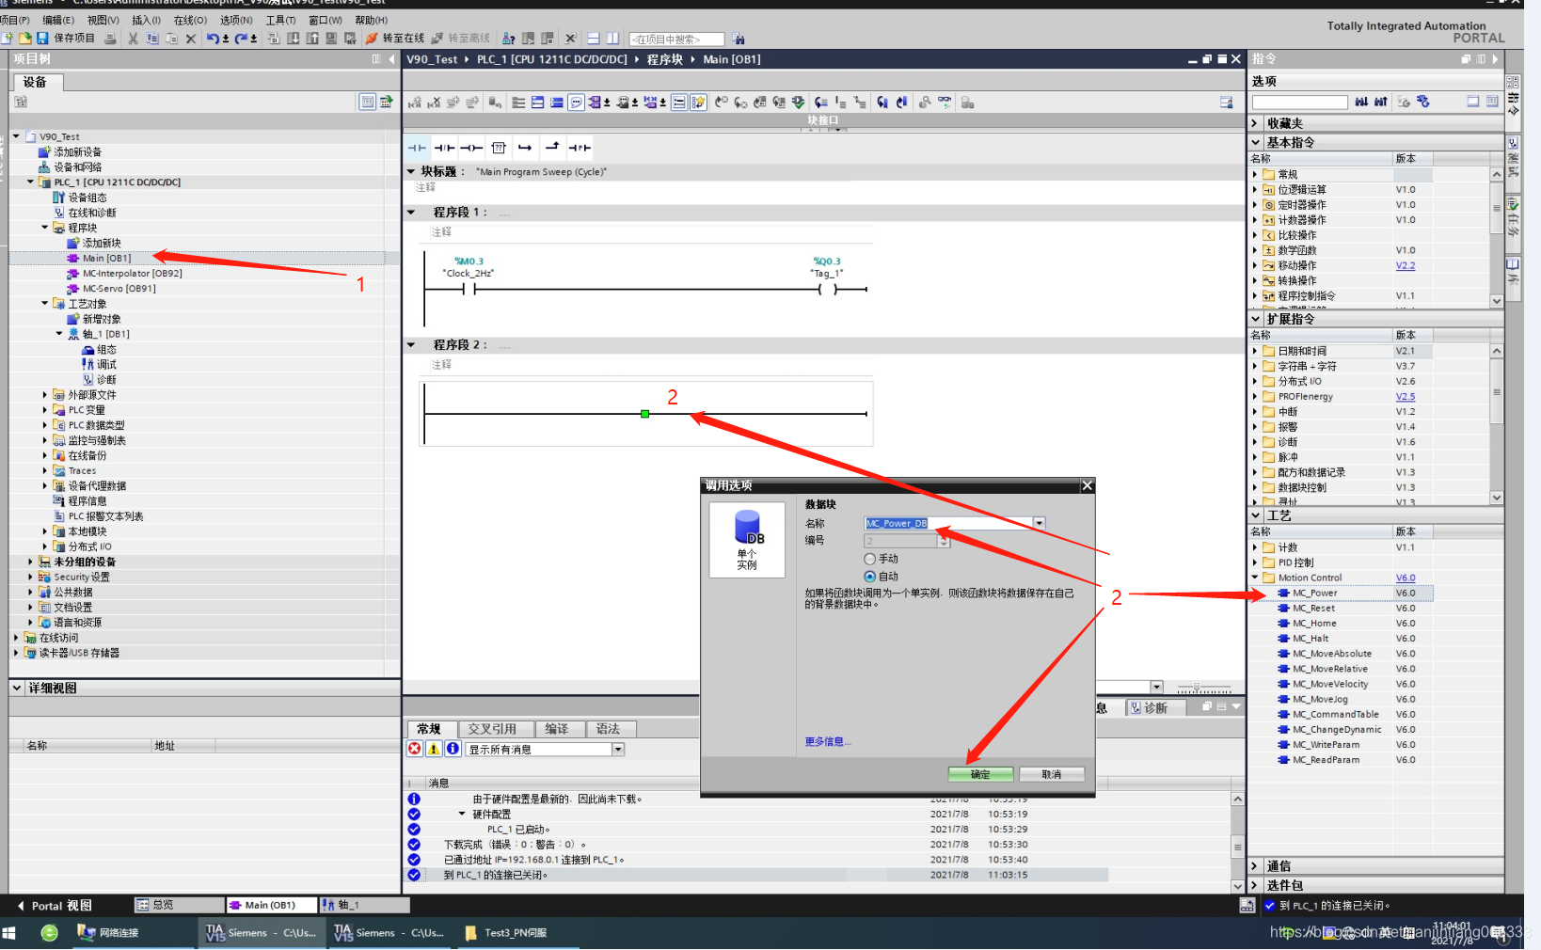
Task: Click the Go online icon
Action: [372, 39]
